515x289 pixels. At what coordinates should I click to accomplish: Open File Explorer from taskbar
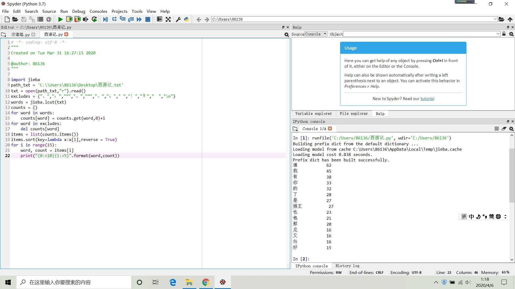(189, 282)
